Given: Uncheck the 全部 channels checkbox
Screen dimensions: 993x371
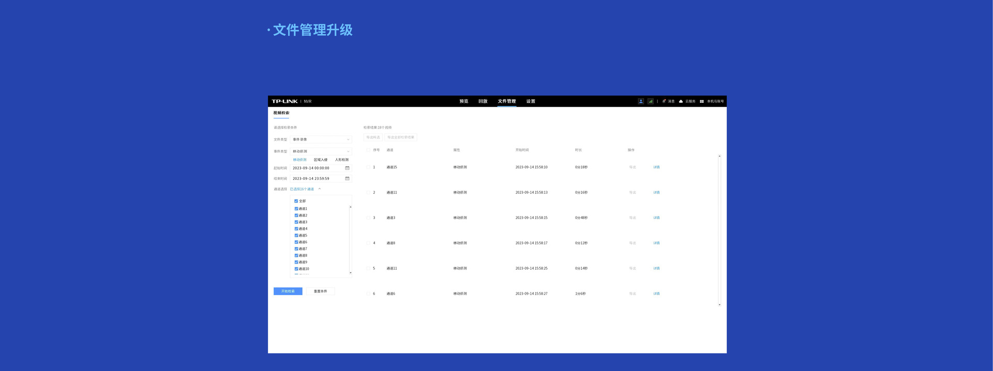Looking at the screenshot, I should click(x=296, y=201).
